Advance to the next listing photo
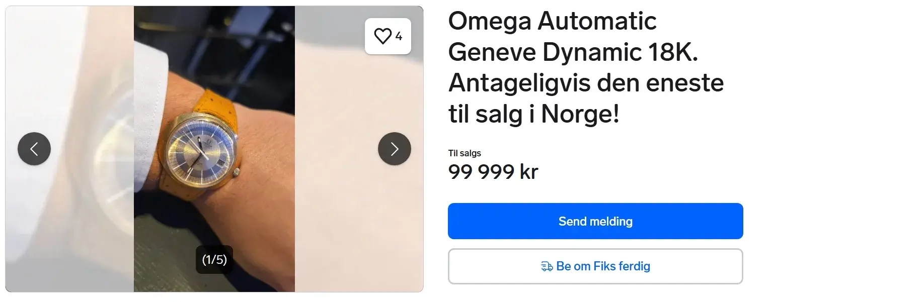 pos(394,149)
